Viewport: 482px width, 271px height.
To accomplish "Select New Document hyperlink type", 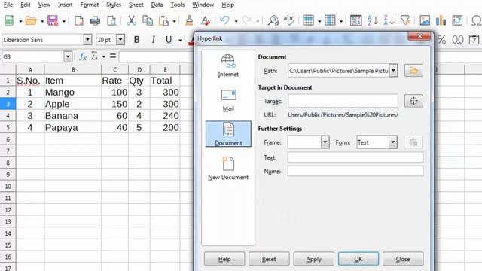I will point(228,168).
